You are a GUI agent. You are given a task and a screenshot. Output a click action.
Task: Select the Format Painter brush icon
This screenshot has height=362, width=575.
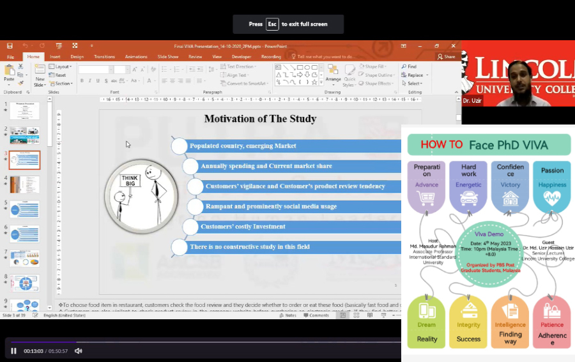[20, 83]
